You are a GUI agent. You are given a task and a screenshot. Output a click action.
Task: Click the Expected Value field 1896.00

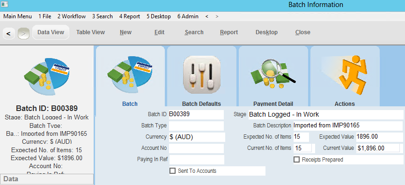pos(379,137)
